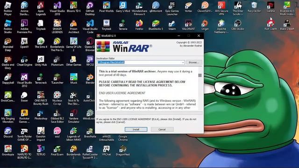The image size is (299, 168).
Task: Open The Sims 4 desktop icon
Action: (41, 43)
